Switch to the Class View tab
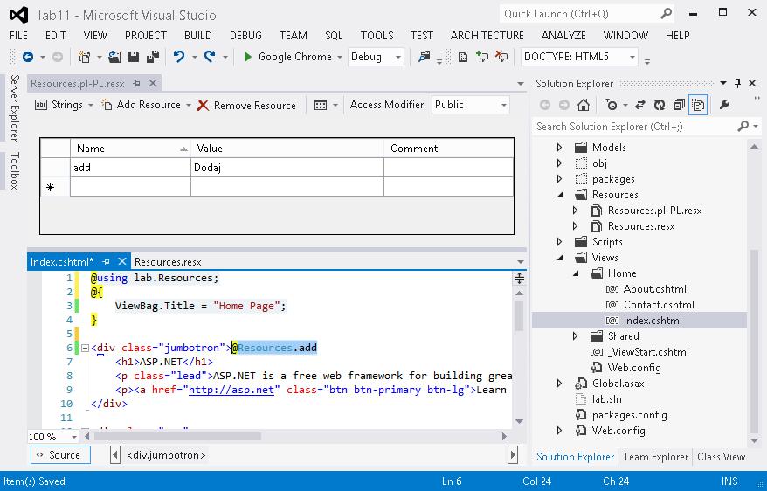 click(x=721, y=457)
